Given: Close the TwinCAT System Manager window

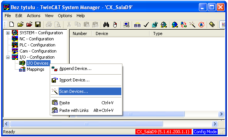Looking at the screenshot, I should (x=220, y=7).
